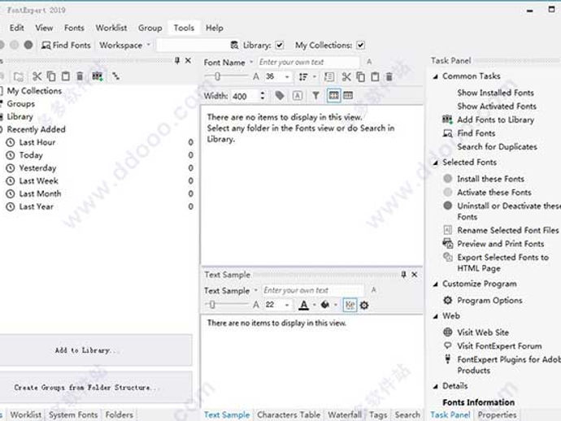Screen dimensions: 561x421
Task: Close the Text Sample panel
Action: pos(415,275)
